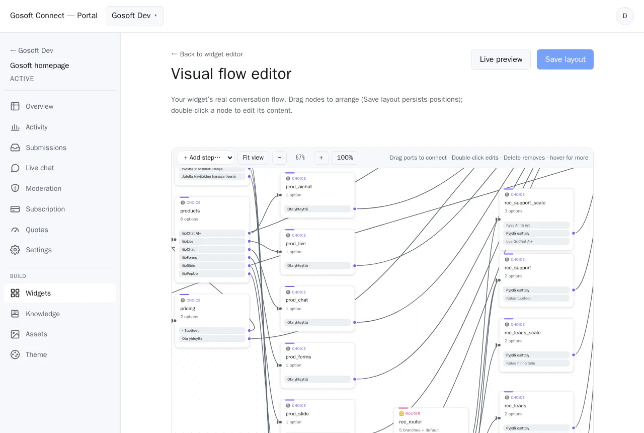Click the choice icon on pricing node
The width and height of the screenshot is (644, 433).
[x=183, y=300]
